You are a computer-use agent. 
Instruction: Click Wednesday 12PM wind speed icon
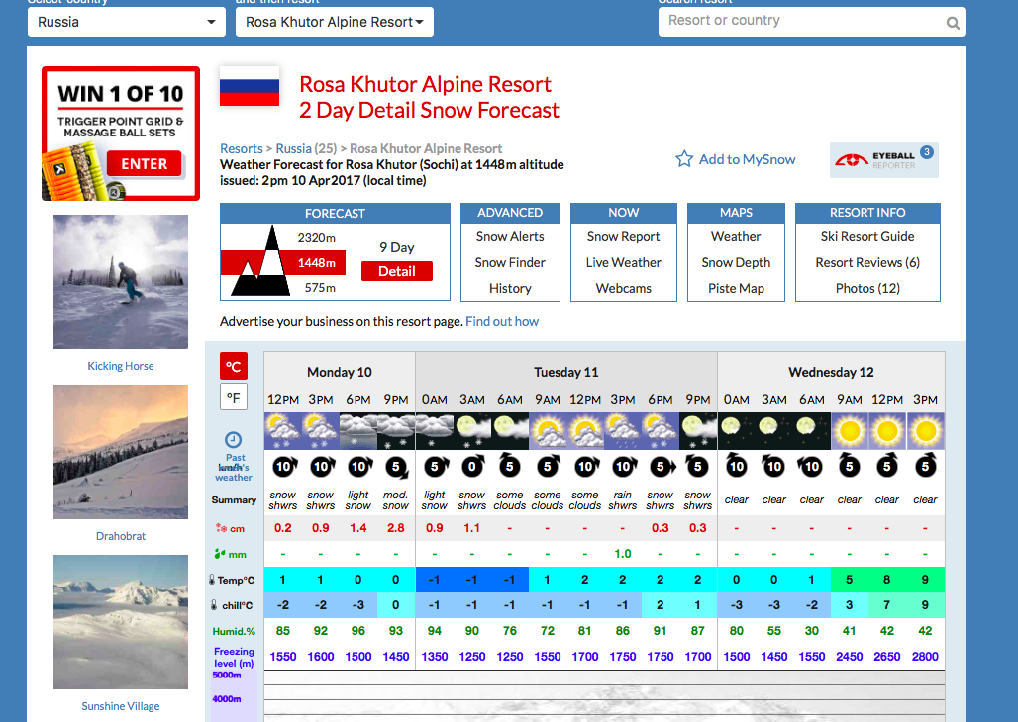click(887, 466)
